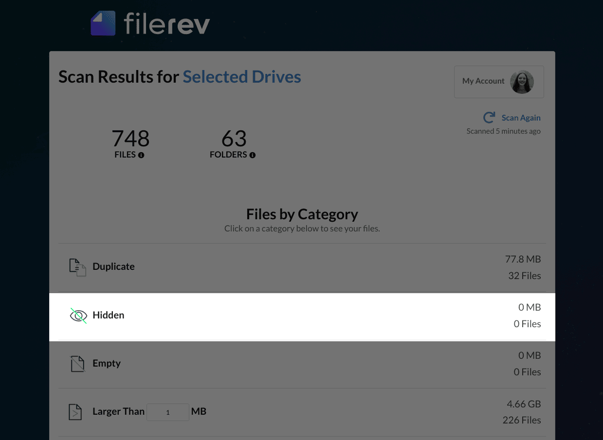Open the Selected Drives link

click(242, 76)
